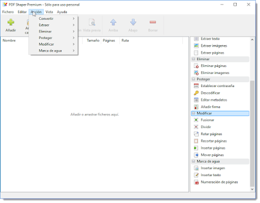Open the Extraer submenu
Screen dimensions: 260x203
pos(54,25)
